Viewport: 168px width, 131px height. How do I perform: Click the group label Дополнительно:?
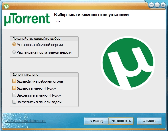coord(26,75)
